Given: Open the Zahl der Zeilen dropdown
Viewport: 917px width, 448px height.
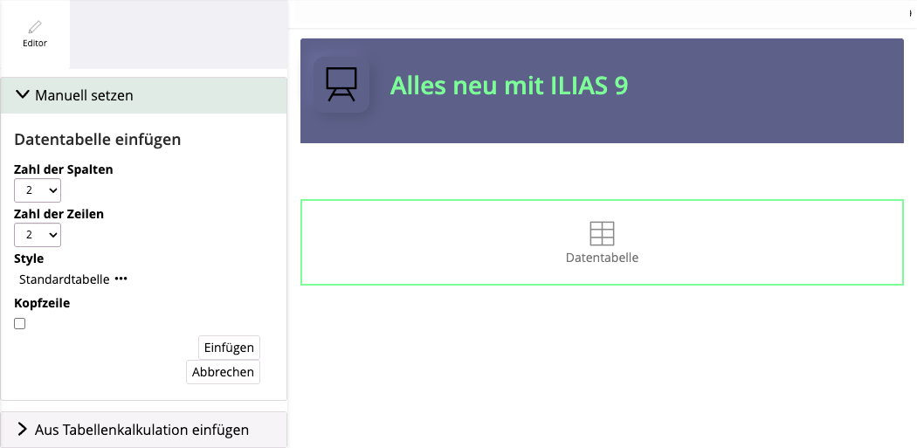Looking at the screenshot, I should tap(38, 235).
